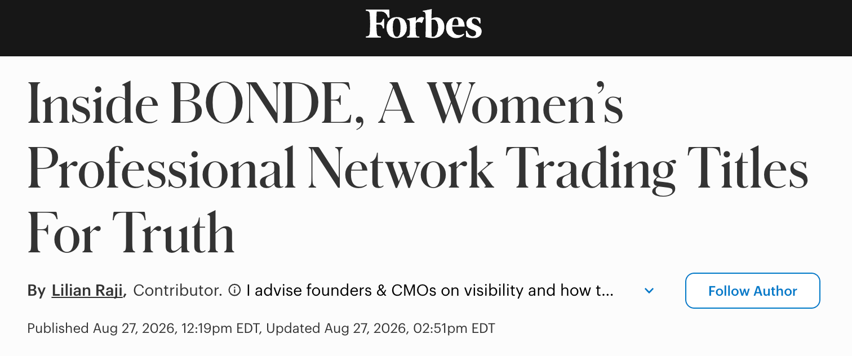Click the Published Aug 27, 2026 timestamp
Image resolution: width=852 pixels, height=356 pixels.
144,328
